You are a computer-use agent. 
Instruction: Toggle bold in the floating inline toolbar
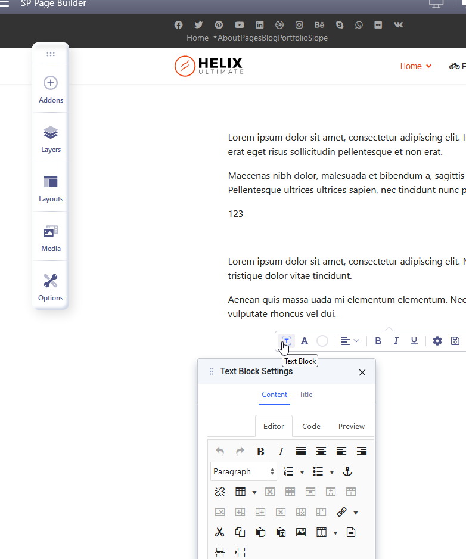378,341
